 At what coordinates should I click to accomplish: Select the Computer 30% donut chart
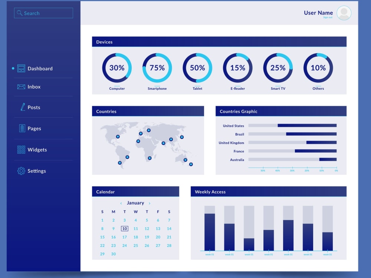click(x=117, y=68)
